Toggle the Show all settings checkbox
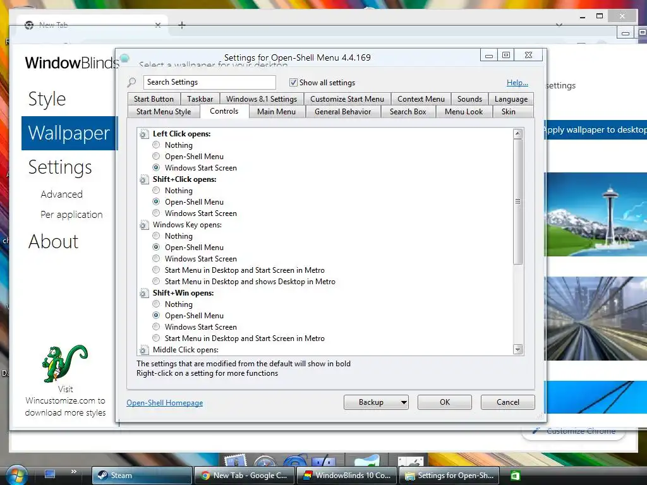647x485 pixels. [x=293, y=83]
